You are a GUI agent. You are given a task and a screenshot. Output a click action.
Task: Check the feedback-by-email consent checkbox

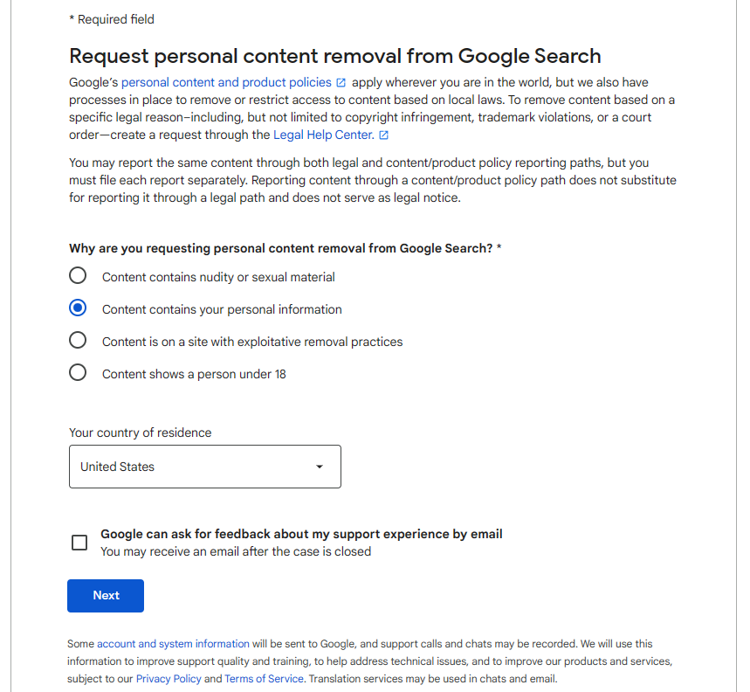click(x=79, y=543)
